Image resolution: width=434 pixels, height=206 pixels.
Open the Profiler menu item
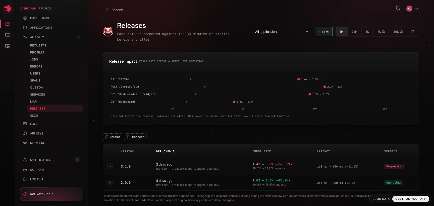click(x=37, y=52)
